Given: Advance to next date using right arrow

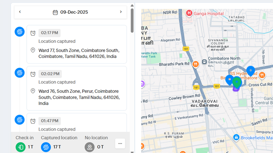Looking at the screenshot, I should [x=121, y=12].
